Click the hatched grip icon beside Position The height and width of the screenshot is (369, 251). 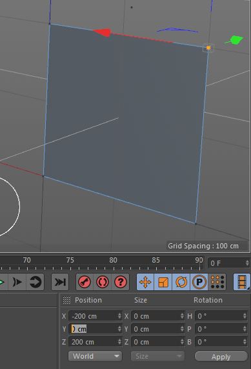coord(66,300)
